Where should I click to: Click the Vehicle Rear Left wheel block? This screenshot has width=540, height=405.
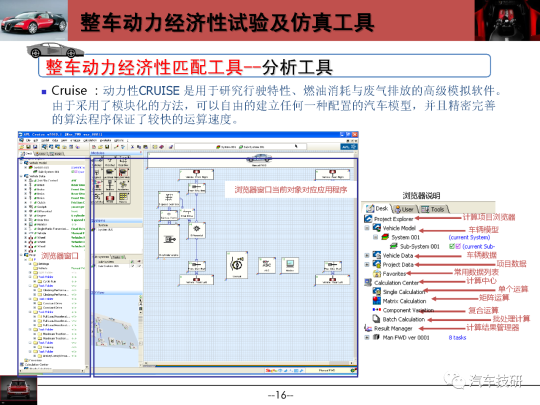pyautogui.click(x=332, y=280)
